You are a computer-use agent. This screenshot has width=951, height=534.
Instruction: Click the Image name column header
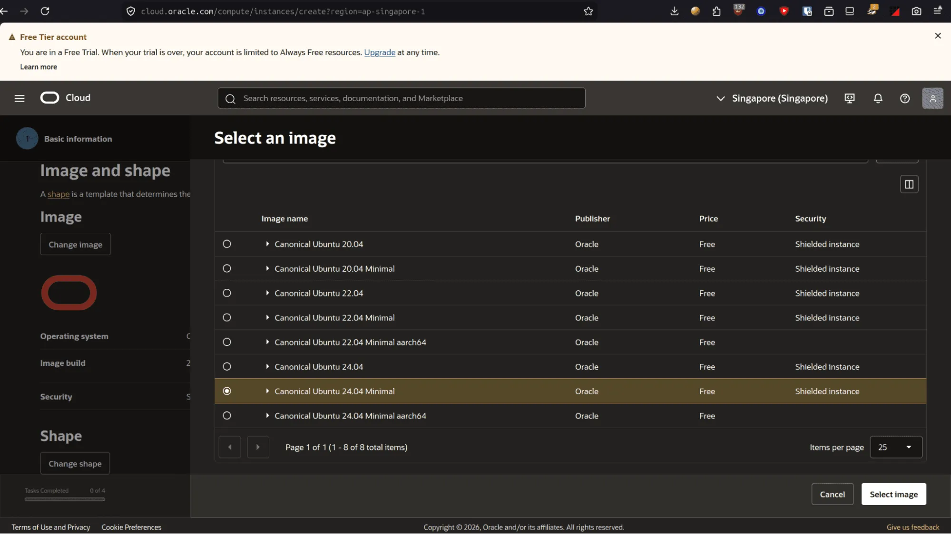pos(284,219)
